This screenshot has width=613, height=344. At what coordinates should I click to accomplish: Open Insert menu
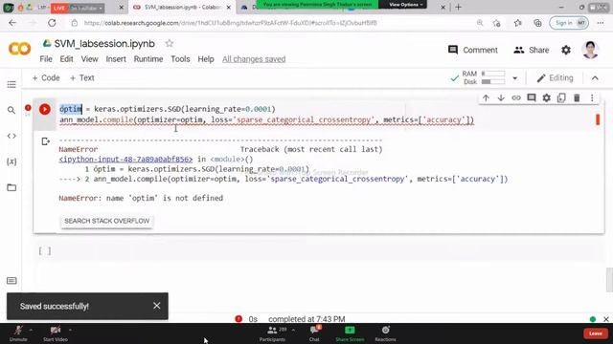pos(116,59)
